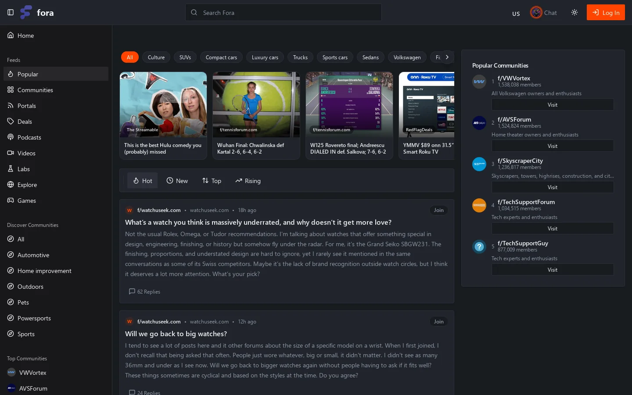
Task: Select the Outdoors community category
Action: coord(56,286)
